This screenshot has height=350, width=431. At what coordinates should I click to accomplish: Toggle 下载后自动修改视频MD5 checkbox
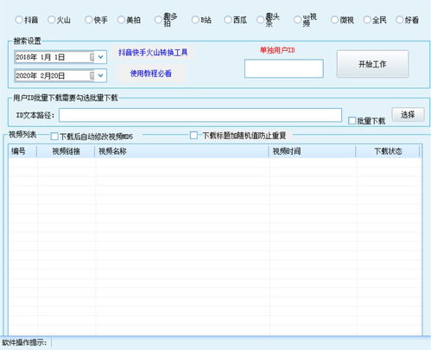[54, 137]
